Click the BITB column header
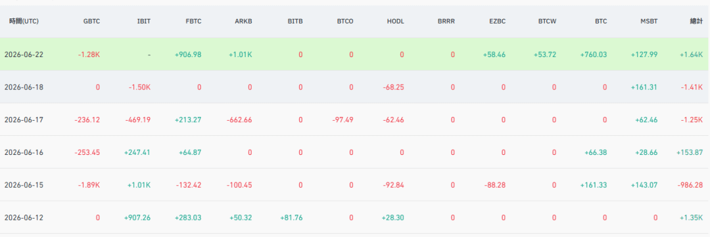 point(295,21)
